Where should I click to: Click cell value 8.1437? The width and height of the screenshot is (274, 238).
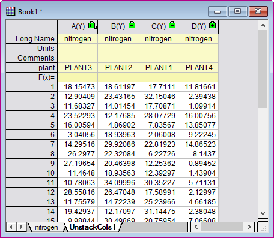198,154
